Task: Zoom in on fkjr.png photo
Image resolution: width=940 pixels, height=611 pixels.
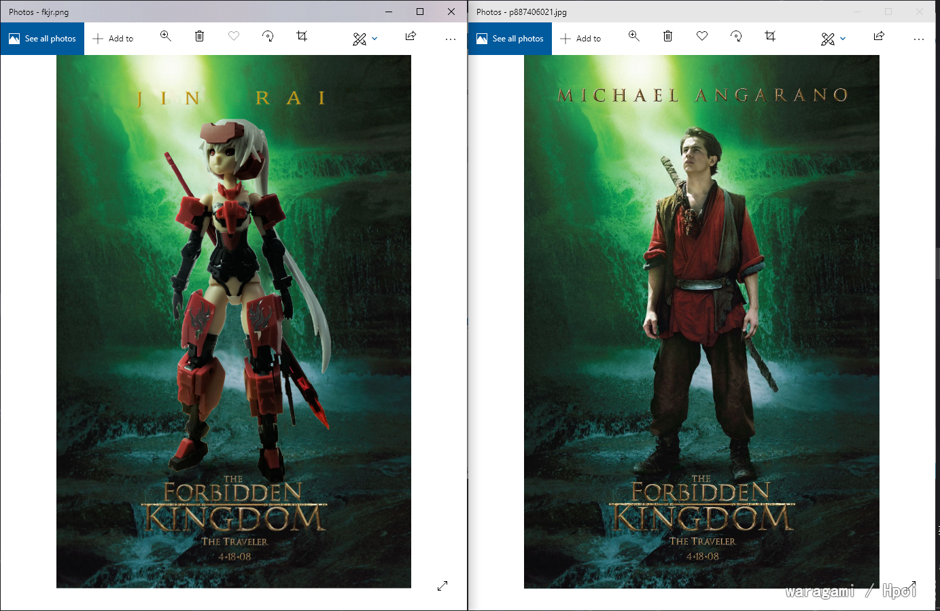Action: (165, 37)
